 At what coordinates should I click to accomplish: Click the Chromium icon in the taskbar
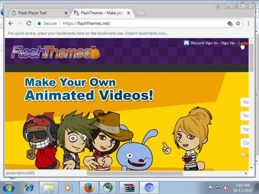(x=149, y=188)
